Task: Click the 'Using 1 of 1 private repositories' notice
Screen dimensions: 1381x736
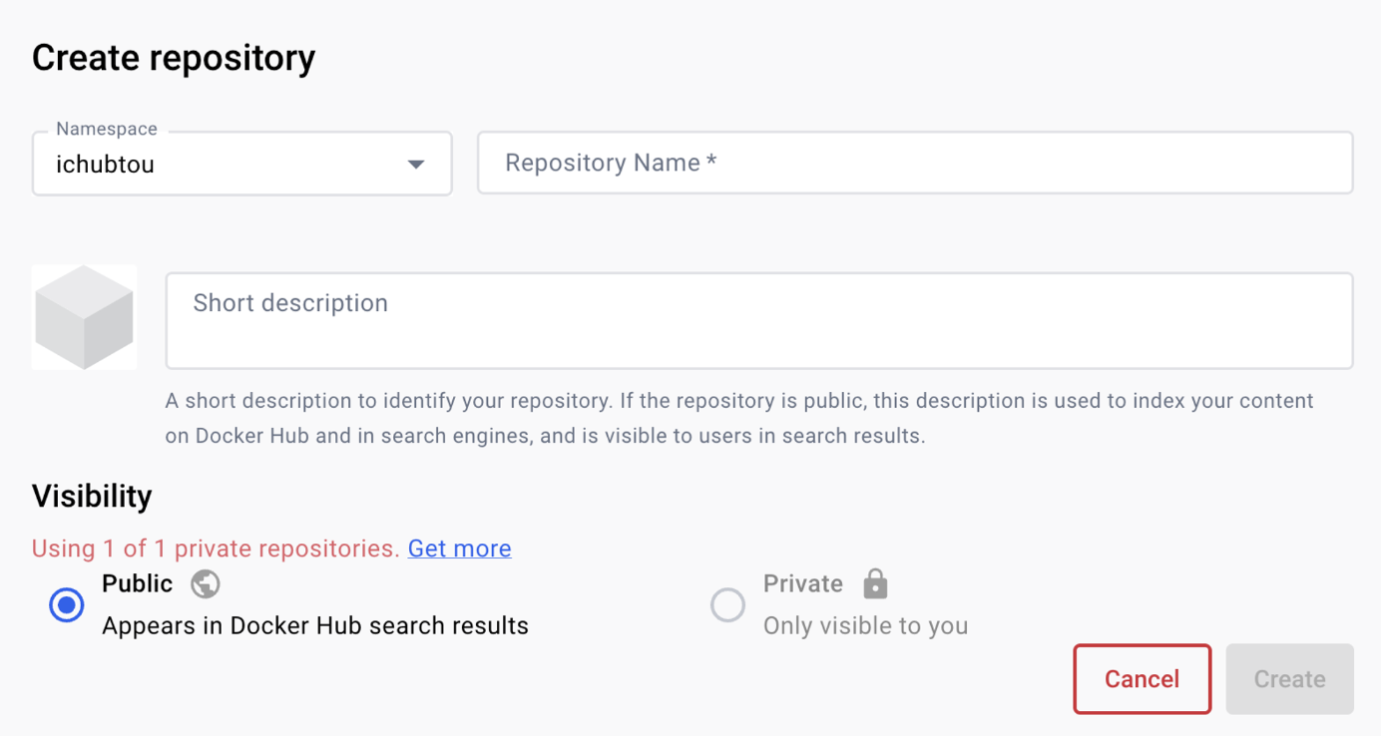Action: (216, 549)
